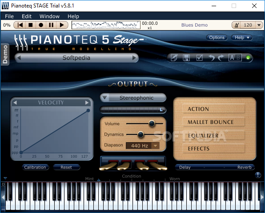Open the Edit menu
Image resolution: width=265 pixels, height=213 pixels.
pos(27,16)
